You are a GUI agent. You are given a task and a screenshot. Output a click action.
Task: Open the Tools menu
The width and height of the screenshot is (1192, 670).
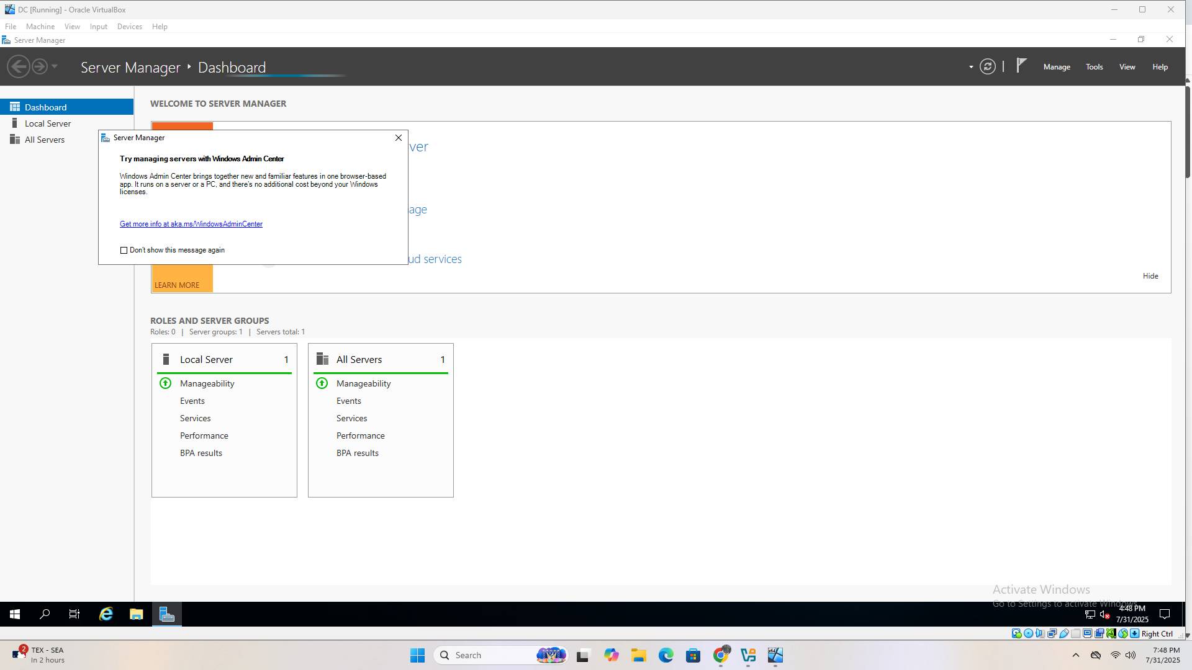tap(1094, 67)
